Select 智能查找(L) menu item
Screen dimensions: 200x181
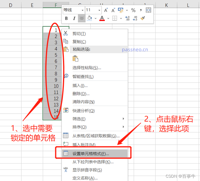coord(95,76)
